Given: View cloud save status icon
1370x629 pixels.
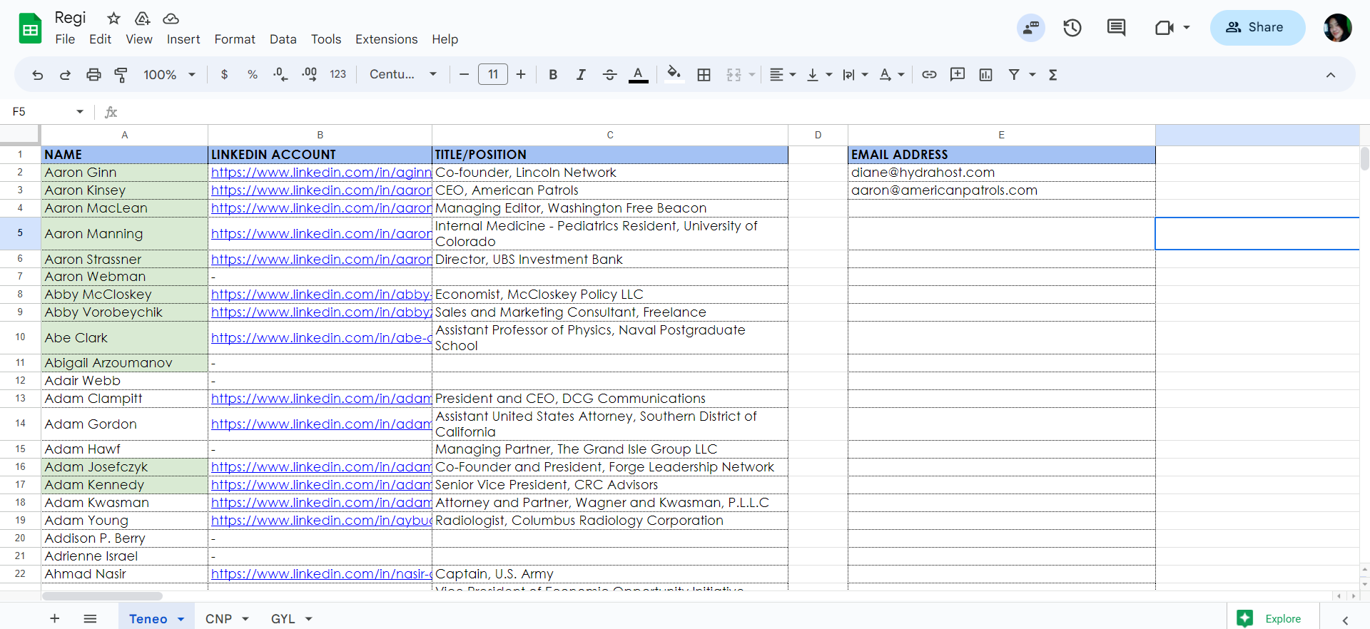Looking at the screenshot, I should pos(171,19).
